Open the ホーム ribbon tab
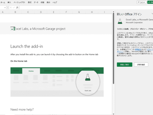Image resolution: width=153 pixels, height=115 pixels. [3, 2]
